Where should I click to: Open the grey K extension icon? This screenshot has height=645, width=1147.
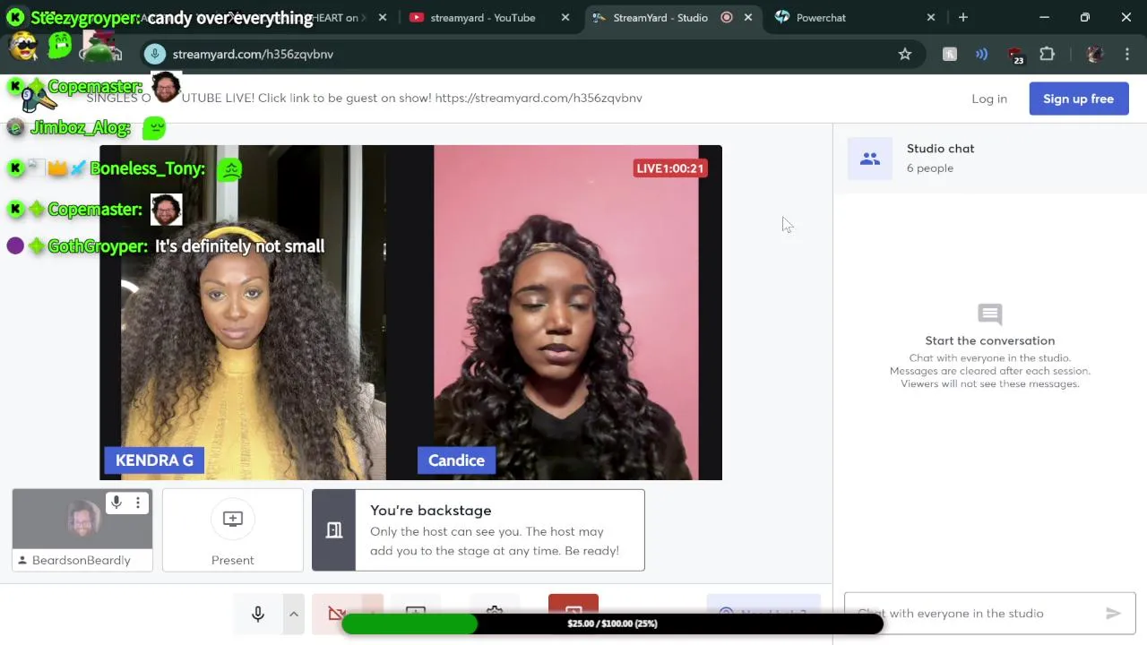[x=950, y=54]
